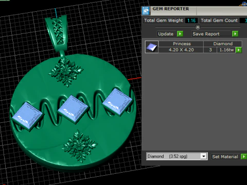
Task: Click the Gem Reporter panel icon
Action: point(146,11)
